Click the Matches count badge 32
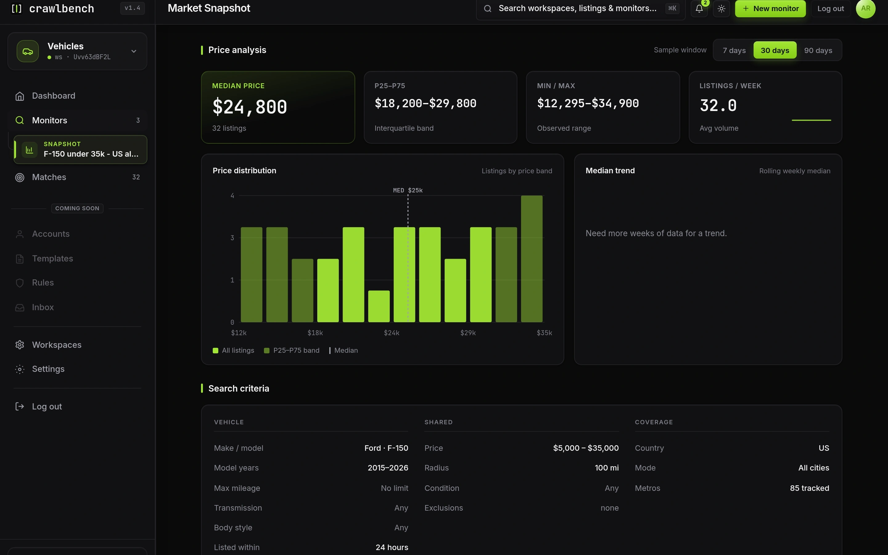This screenshot has height=555, width=888. tap(136, 177)
